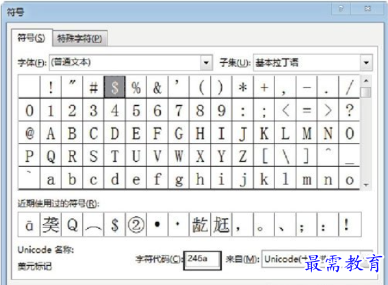Select the greater-than > symbol

pos(328,110)
